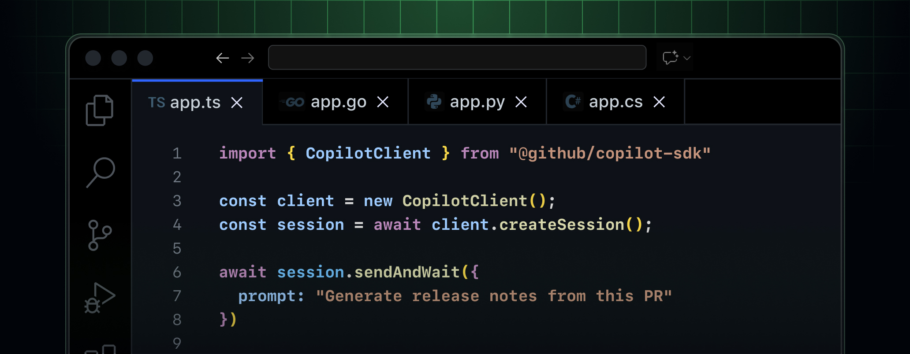
Task: Open the Explorer panel in the sidebar
Action: pyautogui.click(x=100, y=110)
